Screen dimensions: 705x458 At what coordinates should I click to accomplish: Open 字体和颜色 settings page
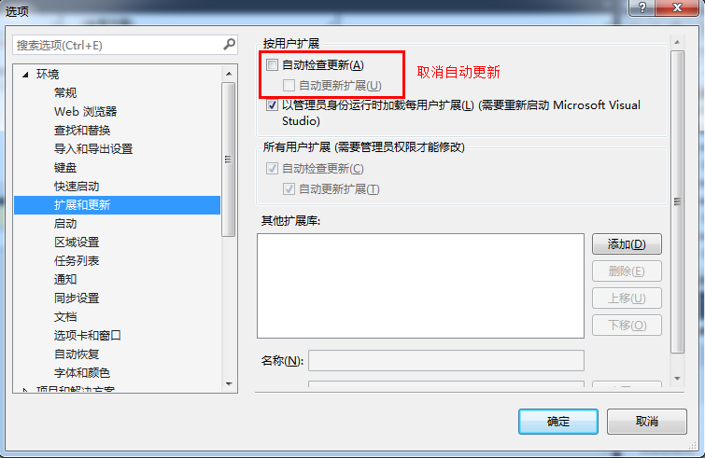point(82,373)
